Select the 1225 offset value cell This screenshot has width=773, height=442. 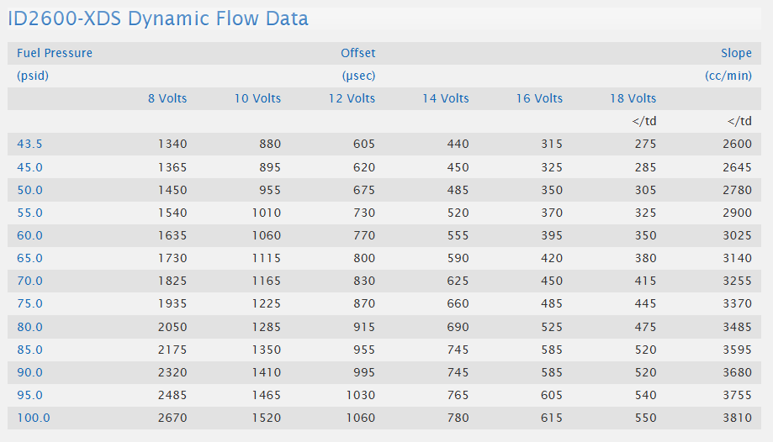[x=267, y=303]
